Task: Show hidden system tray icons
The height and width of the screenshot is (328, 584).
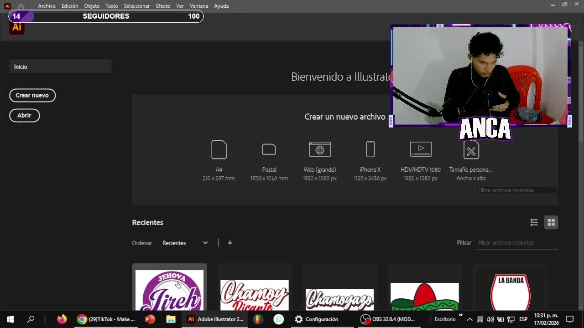Action: tap(469, 319)
